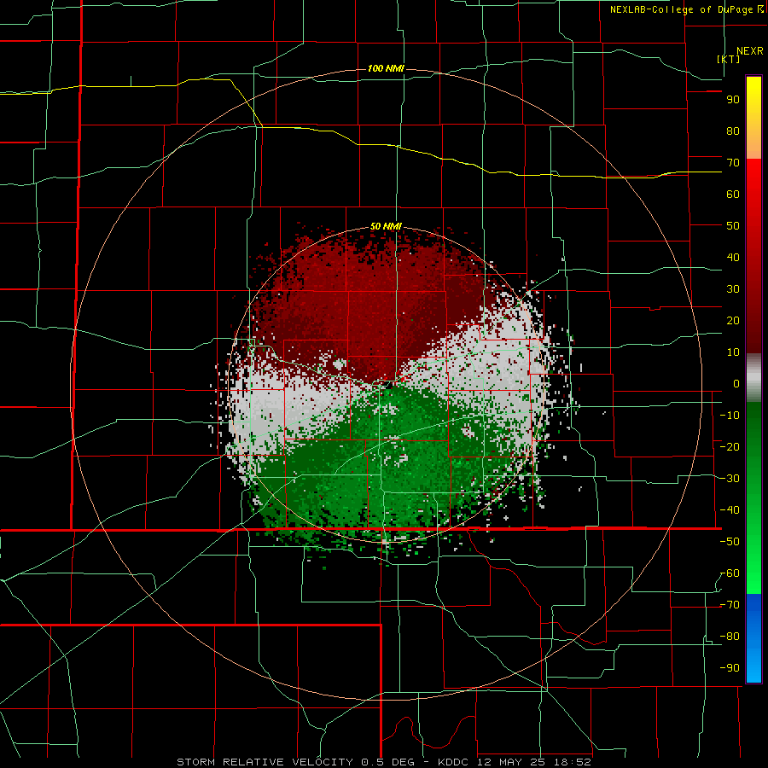Click the 12 MAY 25 date text
Image resolution: width=768 pixels, height=768 pixels.
click(x=511, y=762)
